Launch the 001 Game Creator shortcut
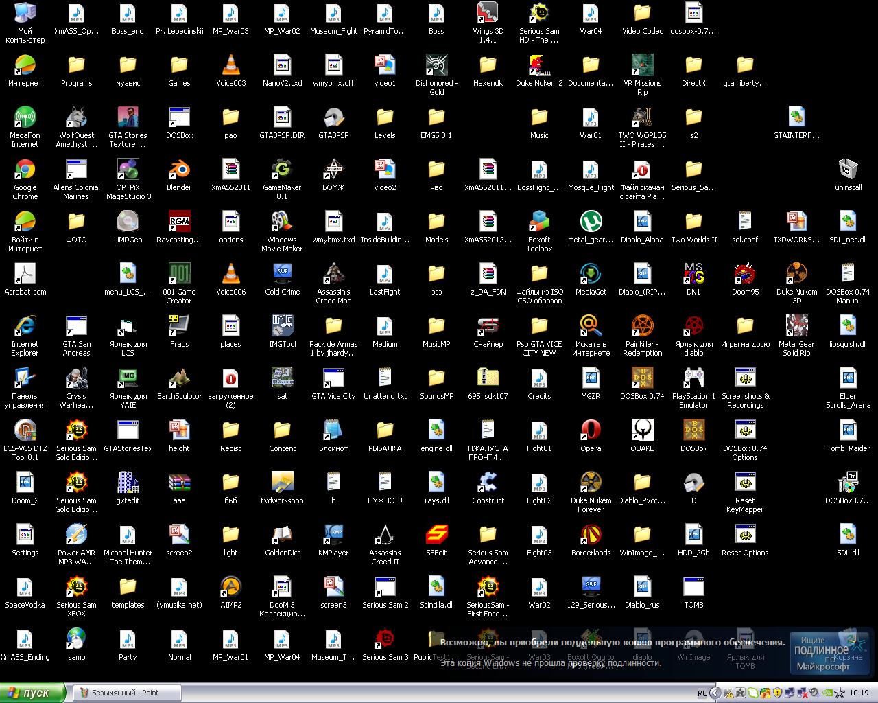Screen dimensions: 878x703 179,273
